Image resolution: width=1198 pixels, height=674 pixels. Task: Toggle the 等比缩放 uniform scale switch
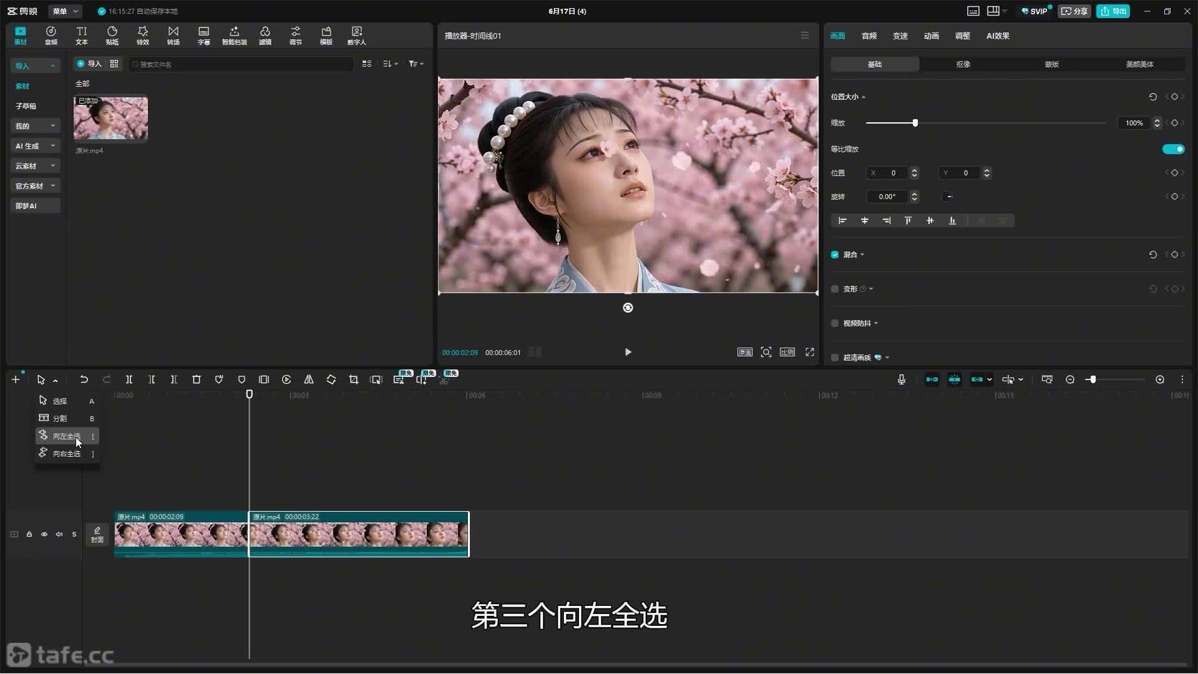click(x=1173, y=149)
